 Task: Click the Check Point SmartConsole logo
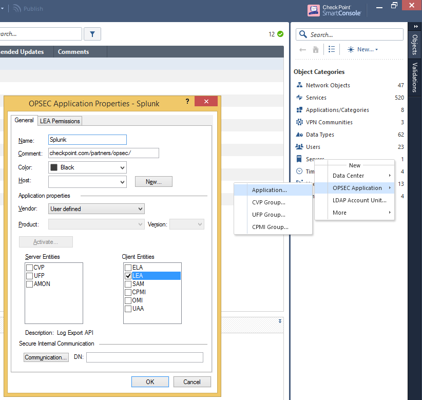(x=334, y=10)
